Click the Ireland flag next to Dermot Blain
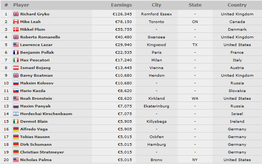This screenshot has height=164, width=262. 16,121
